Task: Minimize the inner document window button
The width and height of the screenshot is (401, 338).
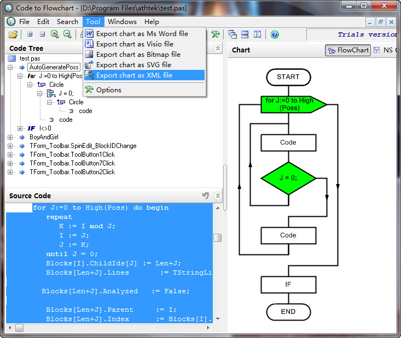Action: (370, 22)
